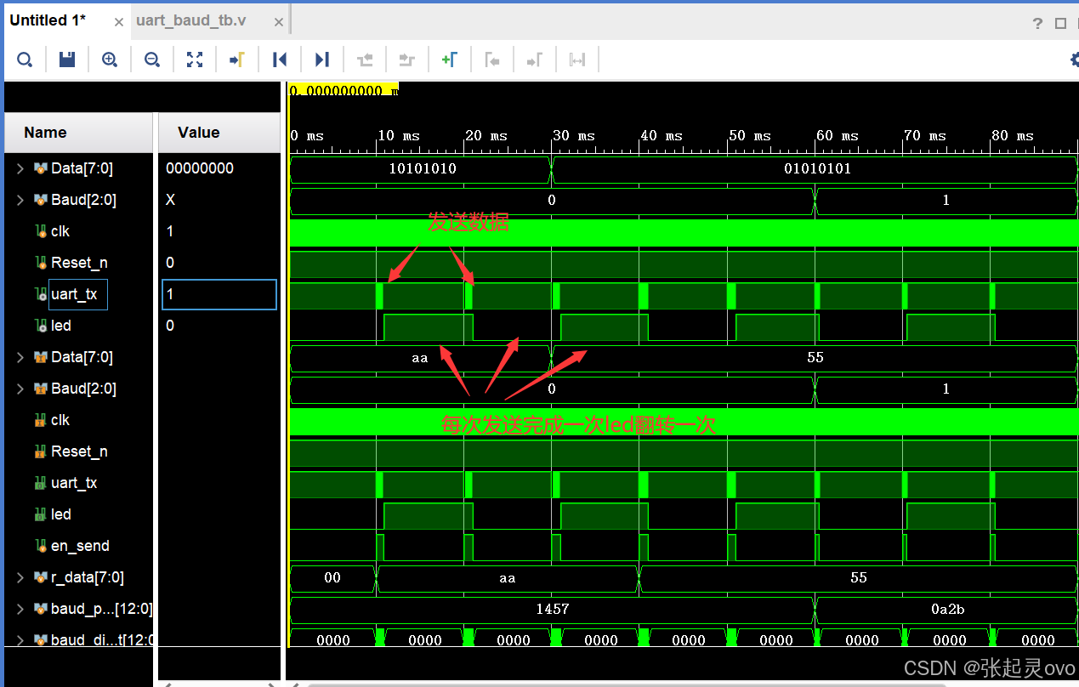Select the en_send signal
The width and height of the screenshot is (1079, 687).
coord(80,546)
